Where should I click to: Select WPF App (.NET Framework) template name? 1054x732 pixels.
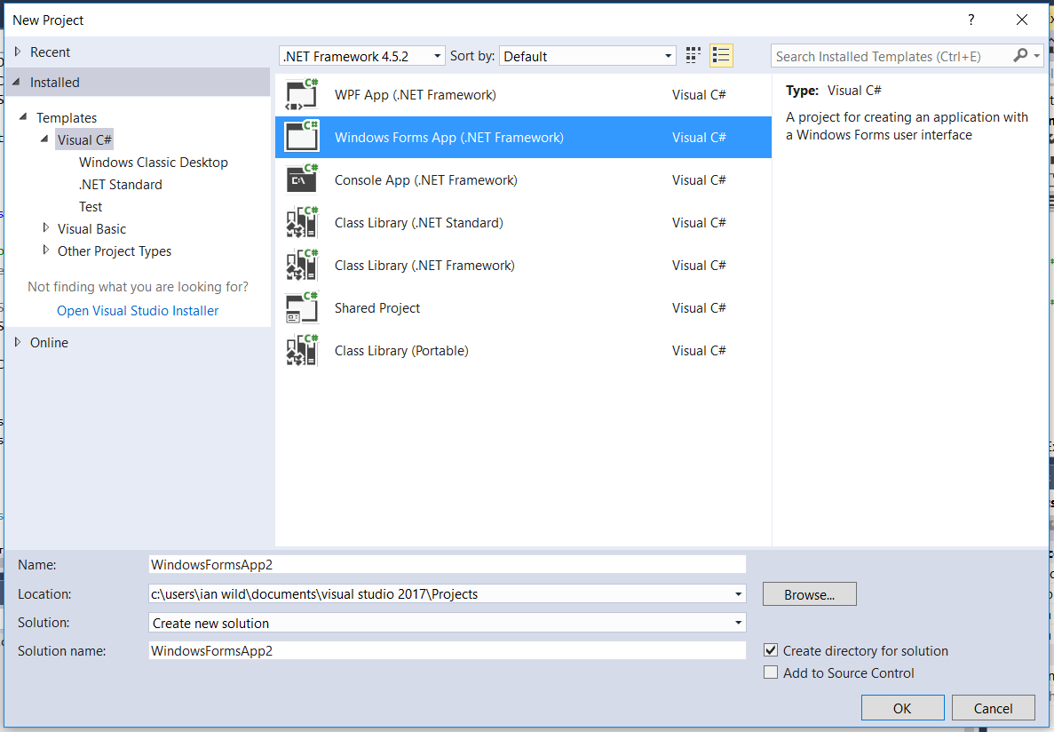(x=416, y=95)
